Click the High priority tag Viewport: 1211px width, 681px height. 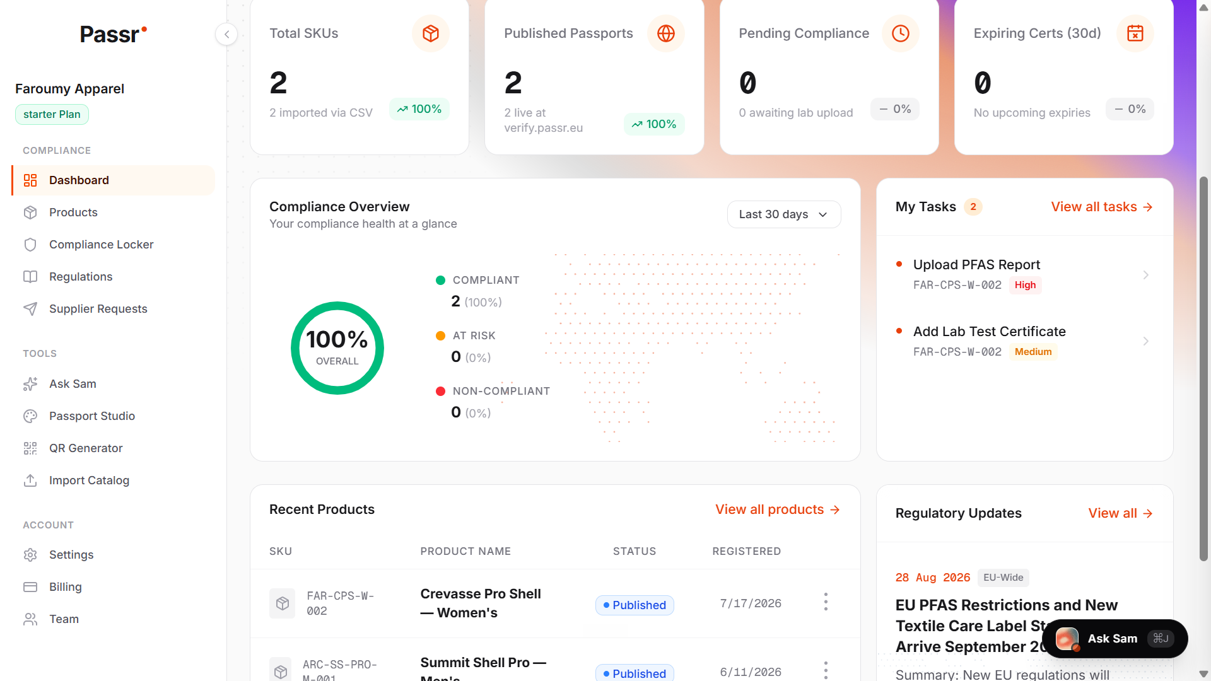(x=1025, y=285)
